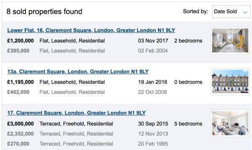The image size is (252, 150).
Task: Click the 5 bedrooms label
Action: point(188,124)
